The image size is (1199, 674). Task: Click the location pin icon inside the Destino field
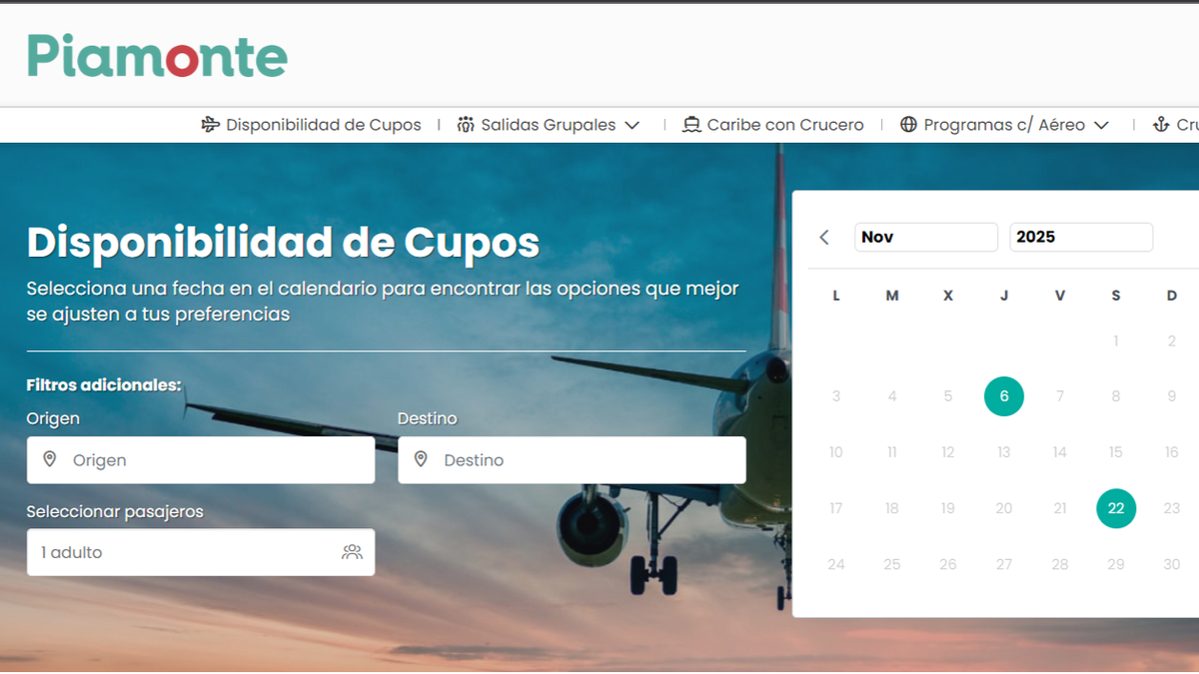pyautogui.click(x=423, y=459)
